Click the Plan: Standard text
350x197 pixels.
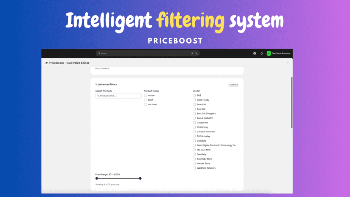tap(102, 68)
